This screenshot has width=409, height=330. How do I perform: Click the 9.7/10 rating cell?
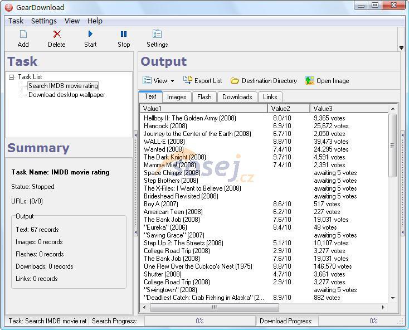(282, 157)
